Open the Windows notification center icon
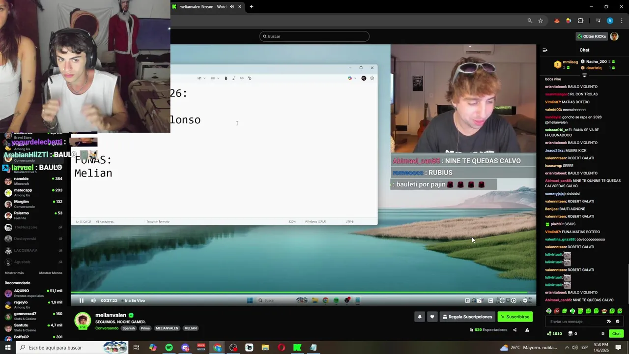 click(619, 348)
